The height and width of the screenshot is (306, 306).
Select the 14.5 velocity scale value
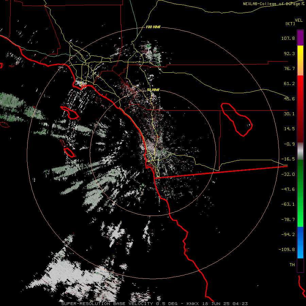[x=289, y=129]
